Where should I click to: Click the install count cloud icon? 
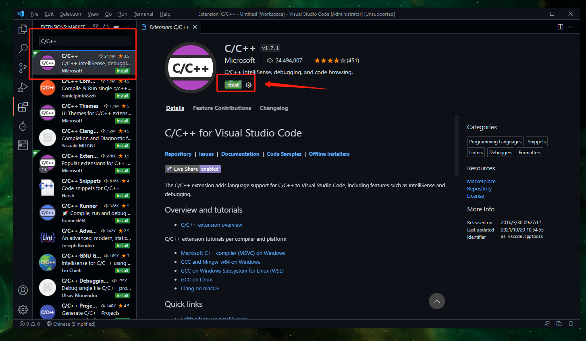click(x=270, y=60)
